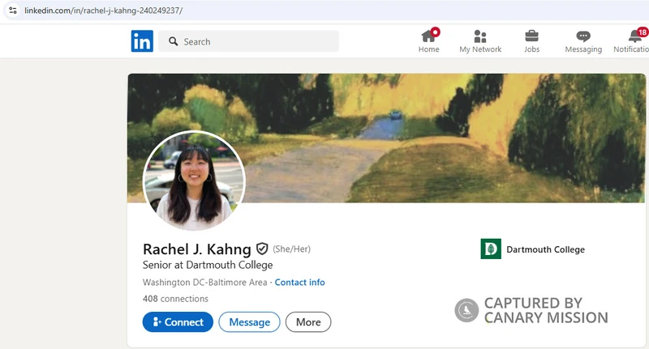
Task: Open My Network page
Action: (x=480, y=40)
